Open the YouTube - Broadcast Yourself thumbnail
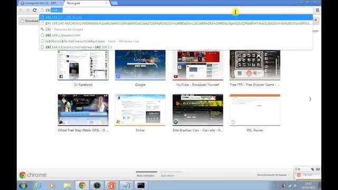338x190 pixels. pos(198,65)
